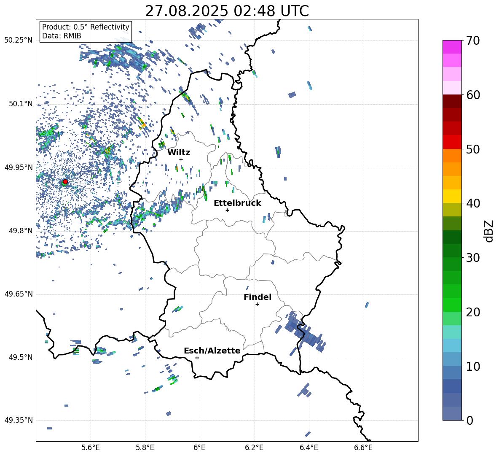Pick the bright red swatch above 50

point(452,142)
